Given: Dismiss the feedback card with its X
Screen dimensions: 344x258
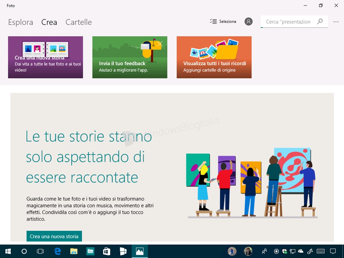Looking at the screenshot, I should pos(160,44).
